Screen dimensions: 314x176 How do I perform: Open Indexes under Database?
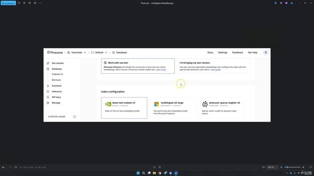(57, 74)
